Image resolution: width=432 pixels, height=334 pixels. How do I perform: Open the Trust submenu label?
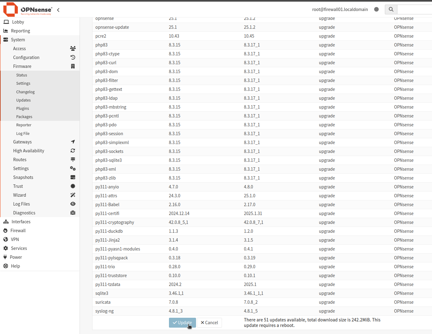18,186
